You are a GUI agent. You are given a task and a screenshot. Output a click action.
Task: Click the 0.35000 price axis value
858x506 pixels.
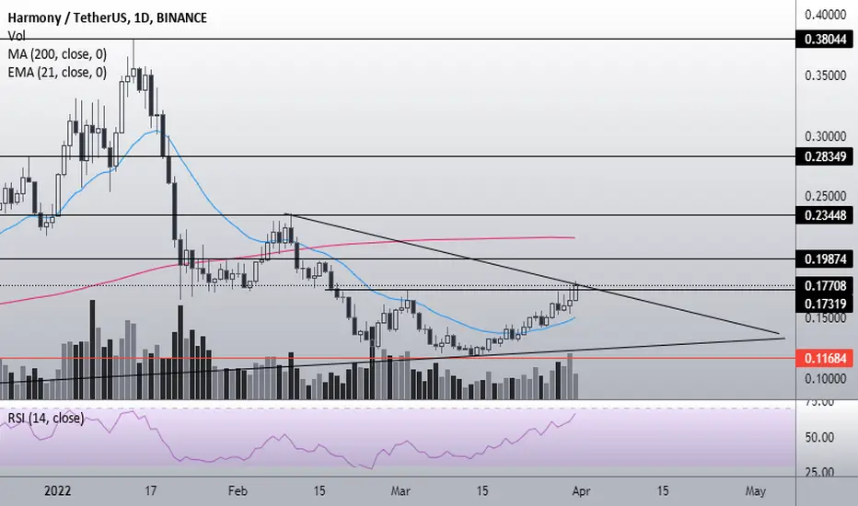(x=825, y=75)
